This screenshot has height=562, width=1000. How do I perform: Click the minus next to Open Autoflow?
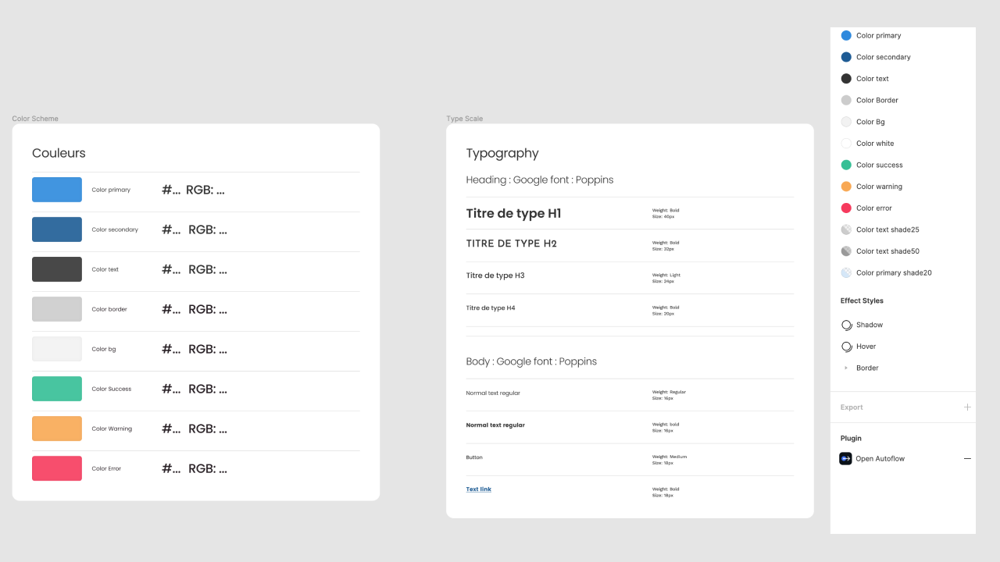point(967,459)
